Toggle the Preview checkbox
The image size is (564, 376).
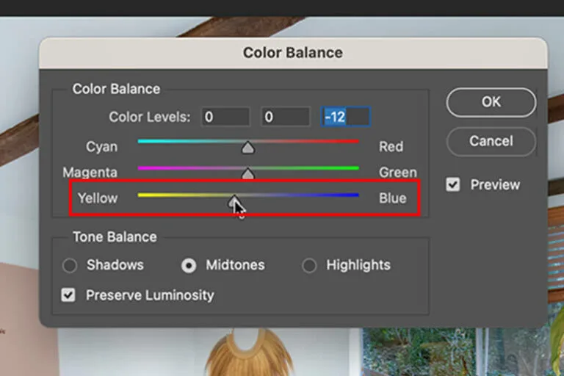coord(452,184)
